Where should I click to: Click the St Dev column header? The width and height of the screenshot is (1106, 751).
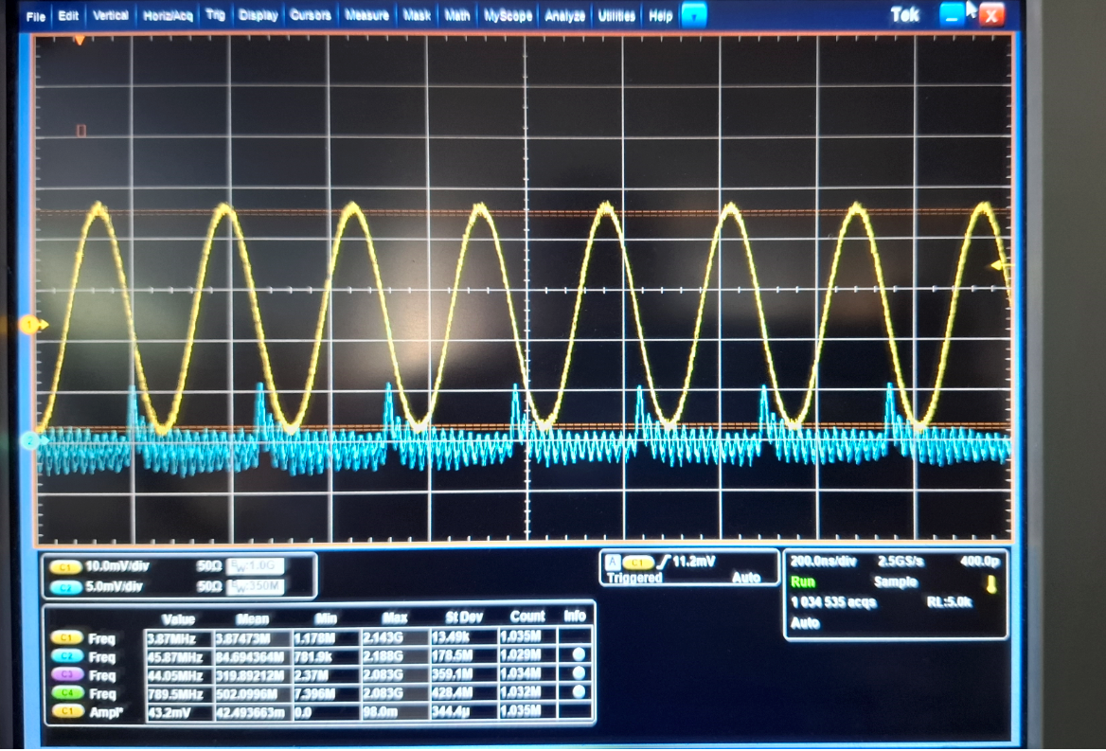tap(463, 617)
